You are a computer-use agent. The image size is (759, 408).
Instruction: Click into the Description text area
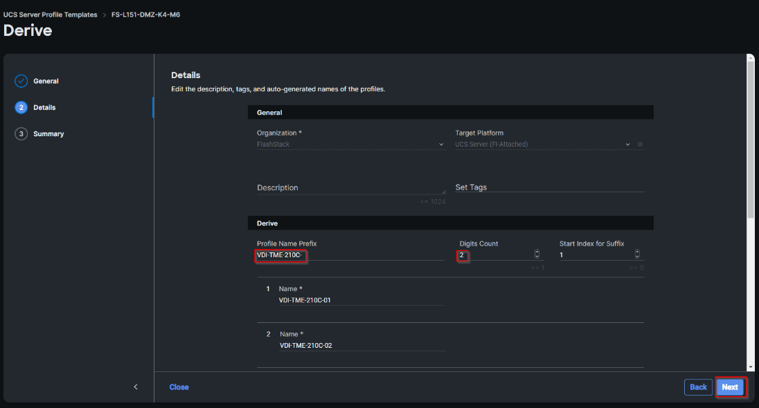pos(350,187)
